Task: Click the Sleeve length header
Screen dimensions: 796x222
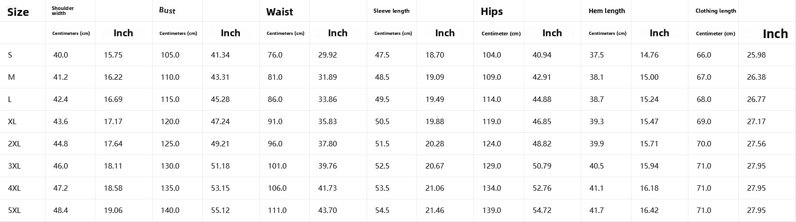Action: [391, 11]
